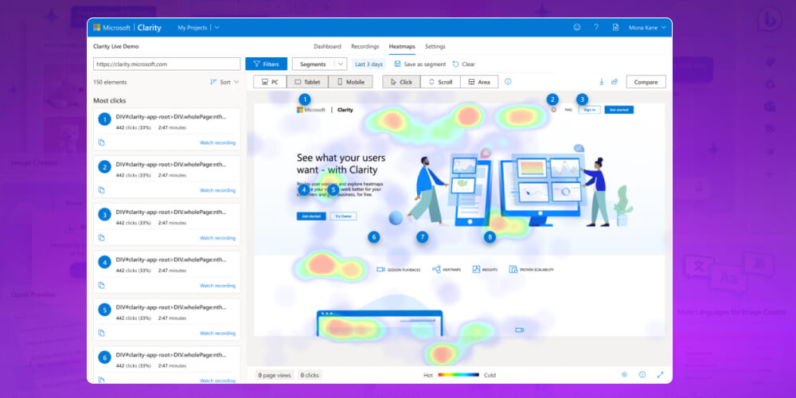Expand the My Projects dropdown
Image resolution: width=796 pixels, height=398 pixels.
tap(198, 27)
